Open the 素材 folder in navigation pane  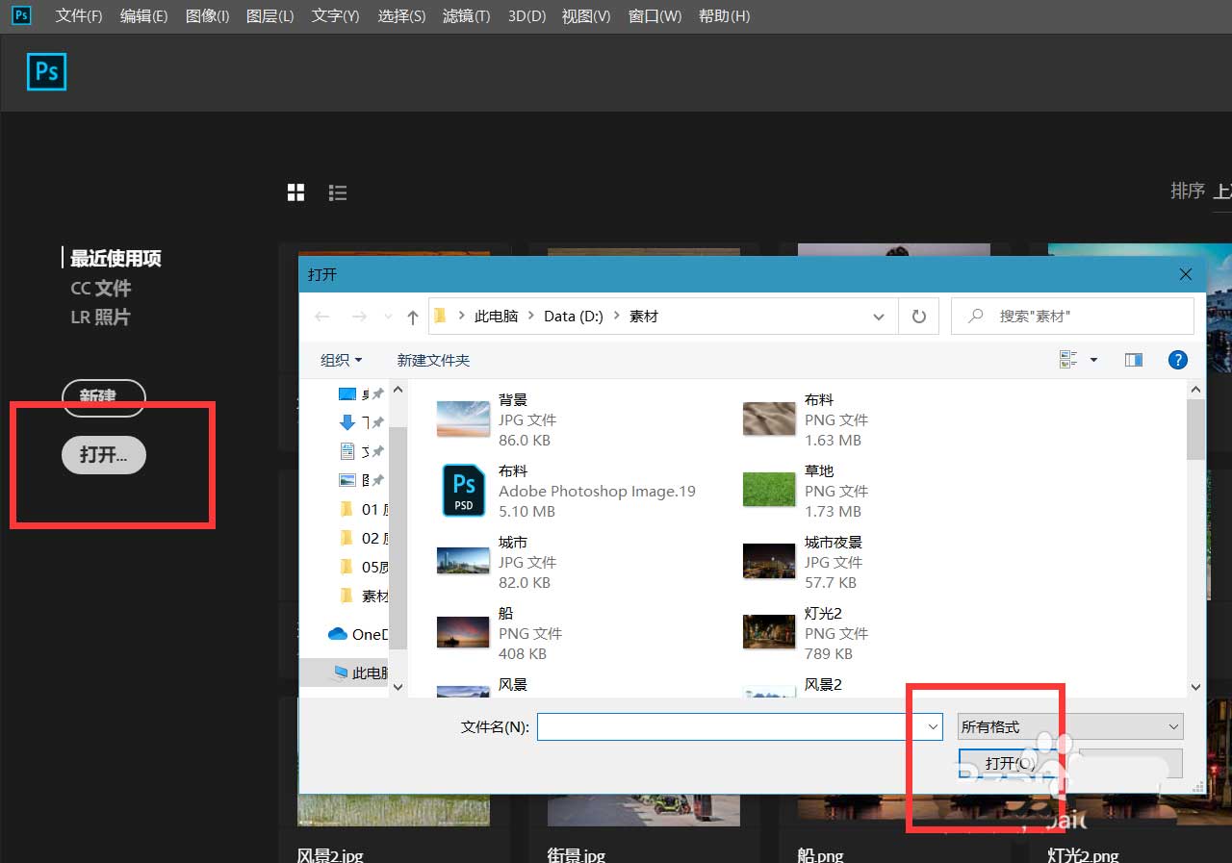coord(366,596)
